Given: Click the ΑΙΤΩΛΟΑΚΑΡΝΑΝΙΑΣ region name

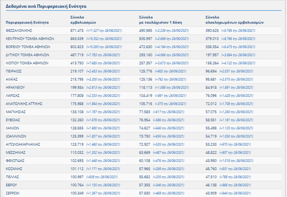Looking at the screenshot, I should (23, 145).
